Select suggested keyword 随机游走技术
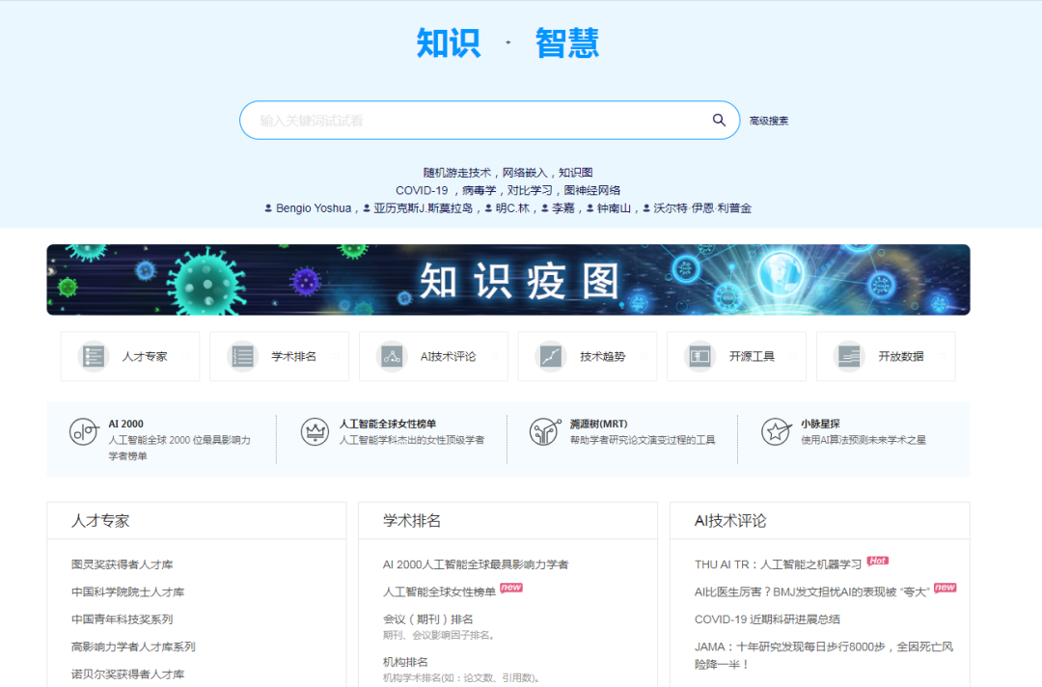 (457, 173)
